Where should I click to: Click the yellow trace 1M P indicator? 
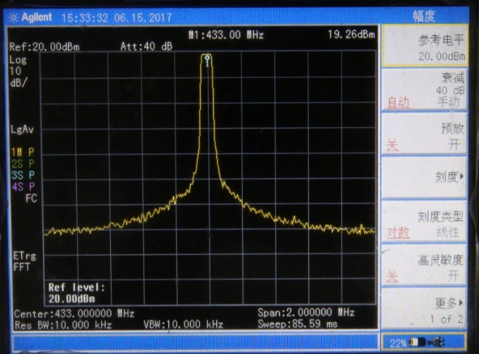[x=22, y=152]
